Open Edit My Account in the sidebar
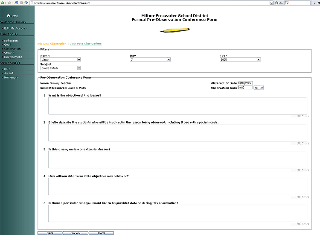Viewport: 320px width, 235px height. coord(15,28)
